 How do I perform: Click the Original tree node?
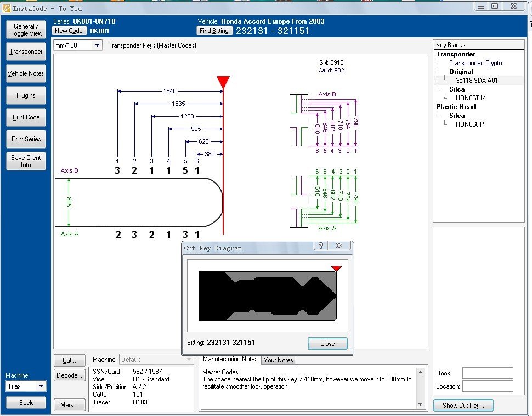[x=461, y=72]
